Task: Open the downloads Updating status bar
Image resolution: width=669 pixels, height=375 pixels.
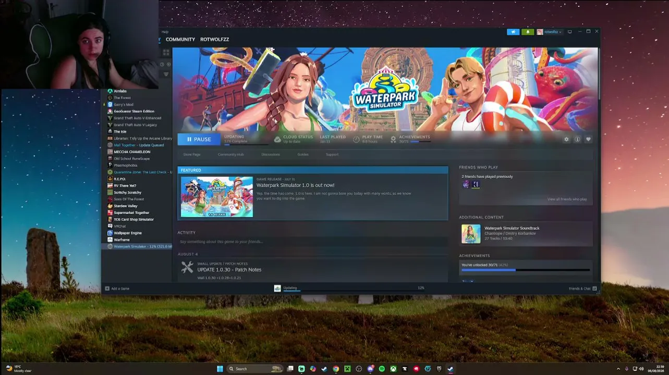Action: tap(349, 288)
